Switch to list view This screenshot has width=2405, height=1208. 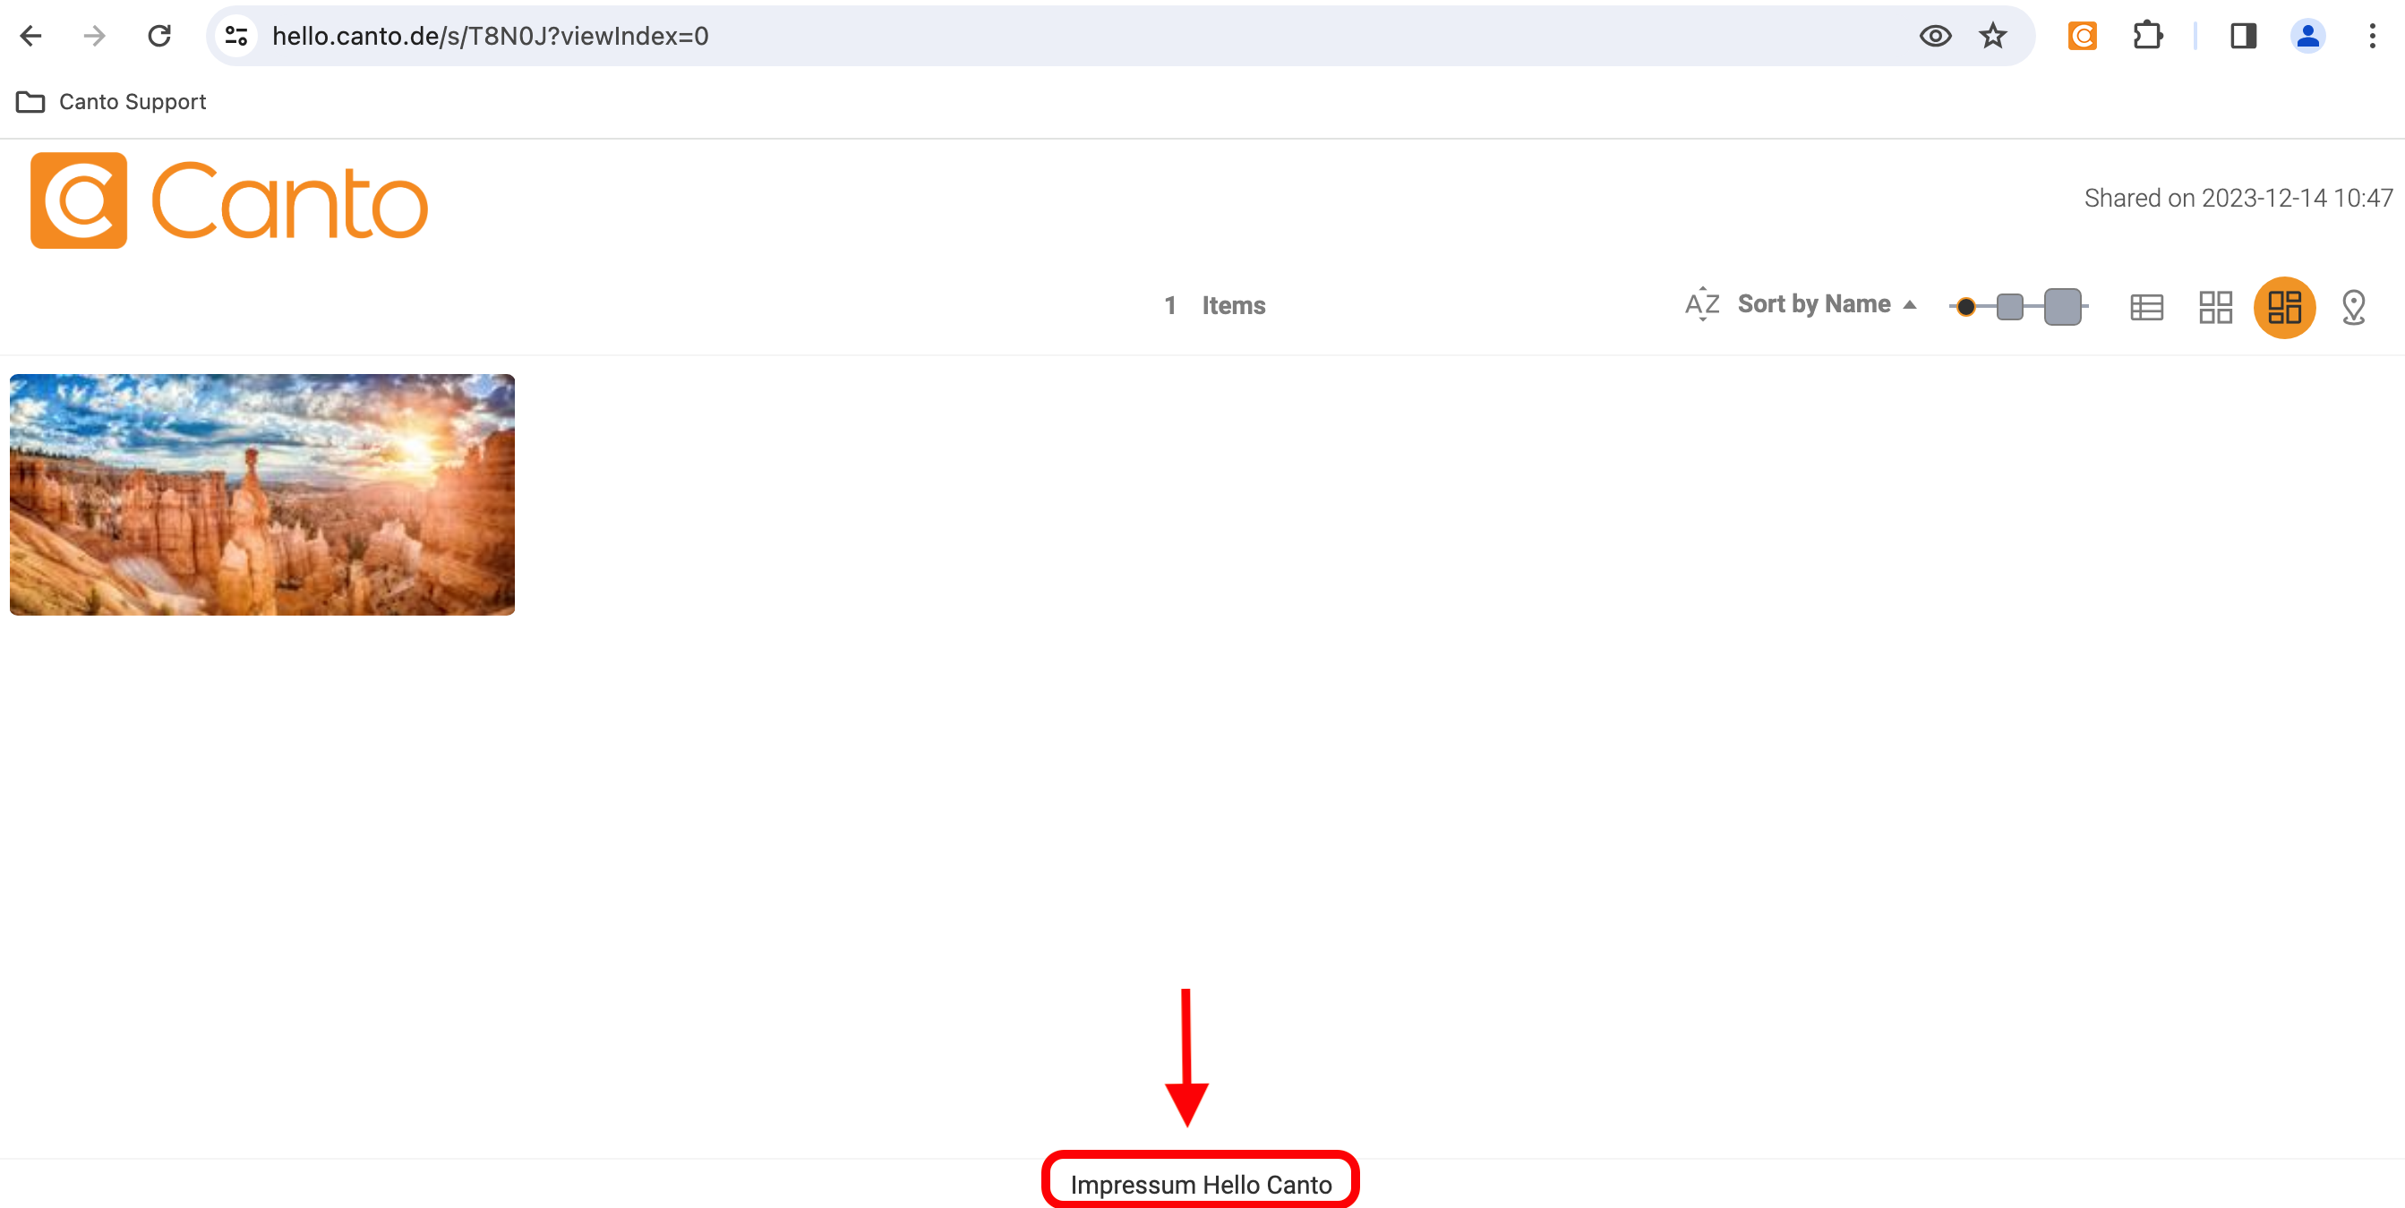tap(2146, 307)
